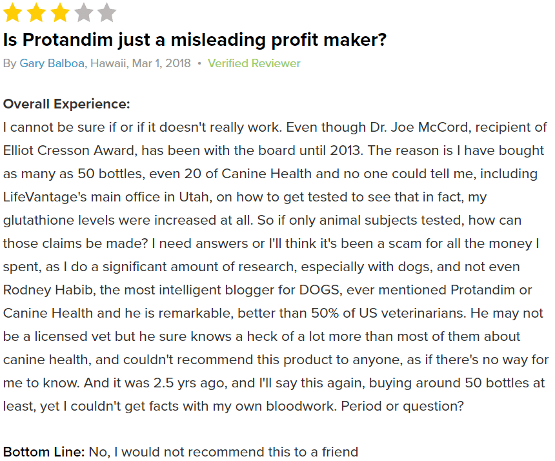Image resolution: width=555 pixels, height=461 pixels.
Task: Click the third yellow rating star
Action: [x=60, y=12]
